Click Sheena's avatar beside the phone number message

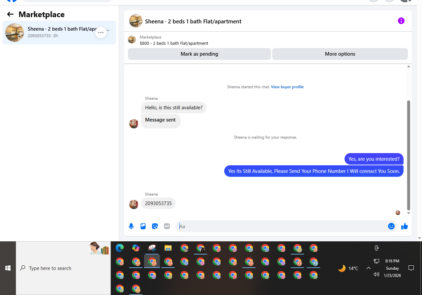pos(134,204)
